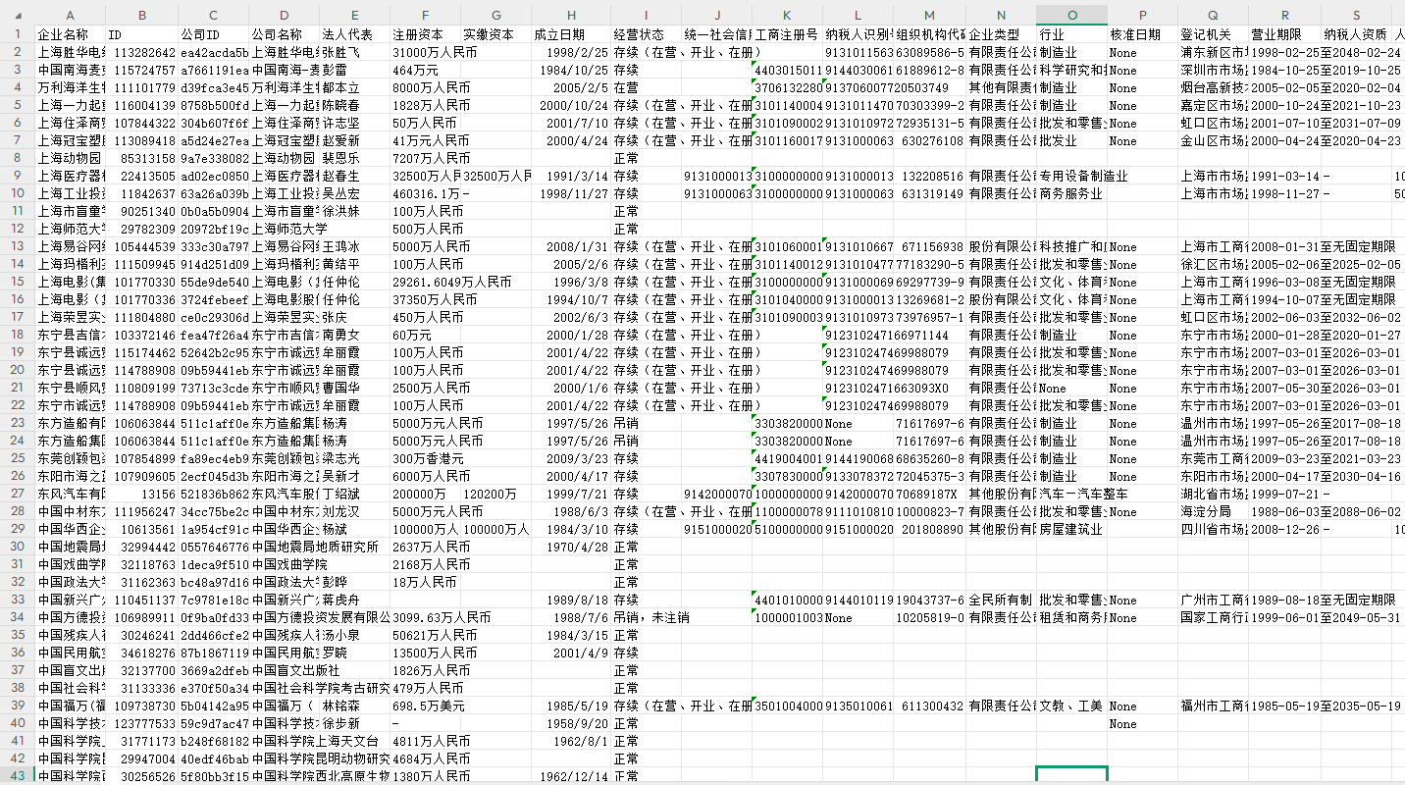Select the cell '464万元'
1405x785 pixels.
pyautogui.click(x=425, y=70)
